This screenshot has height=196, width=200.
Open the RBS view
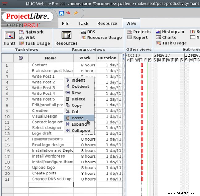tap(88, 32)
